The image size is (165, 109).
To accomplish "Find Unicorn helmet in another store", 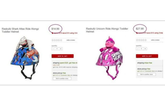I will [146, 74].
